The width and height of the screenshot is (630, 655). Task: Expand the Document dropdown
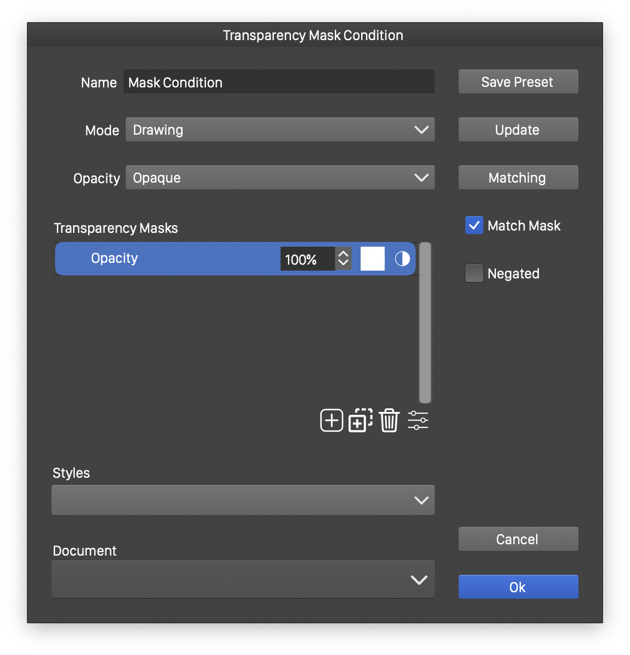(243, 579)
